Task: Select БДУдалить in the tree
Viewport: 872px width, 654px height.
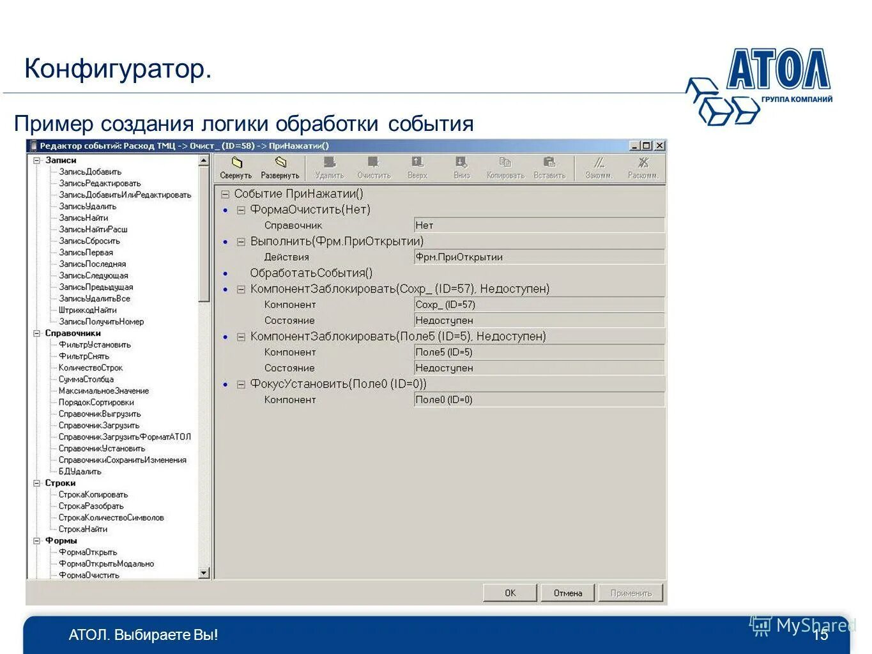Action: [x=80, y=471]
